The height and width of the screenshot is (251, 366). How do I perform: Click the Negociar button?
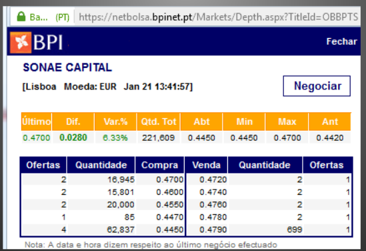tap(317, 85)
